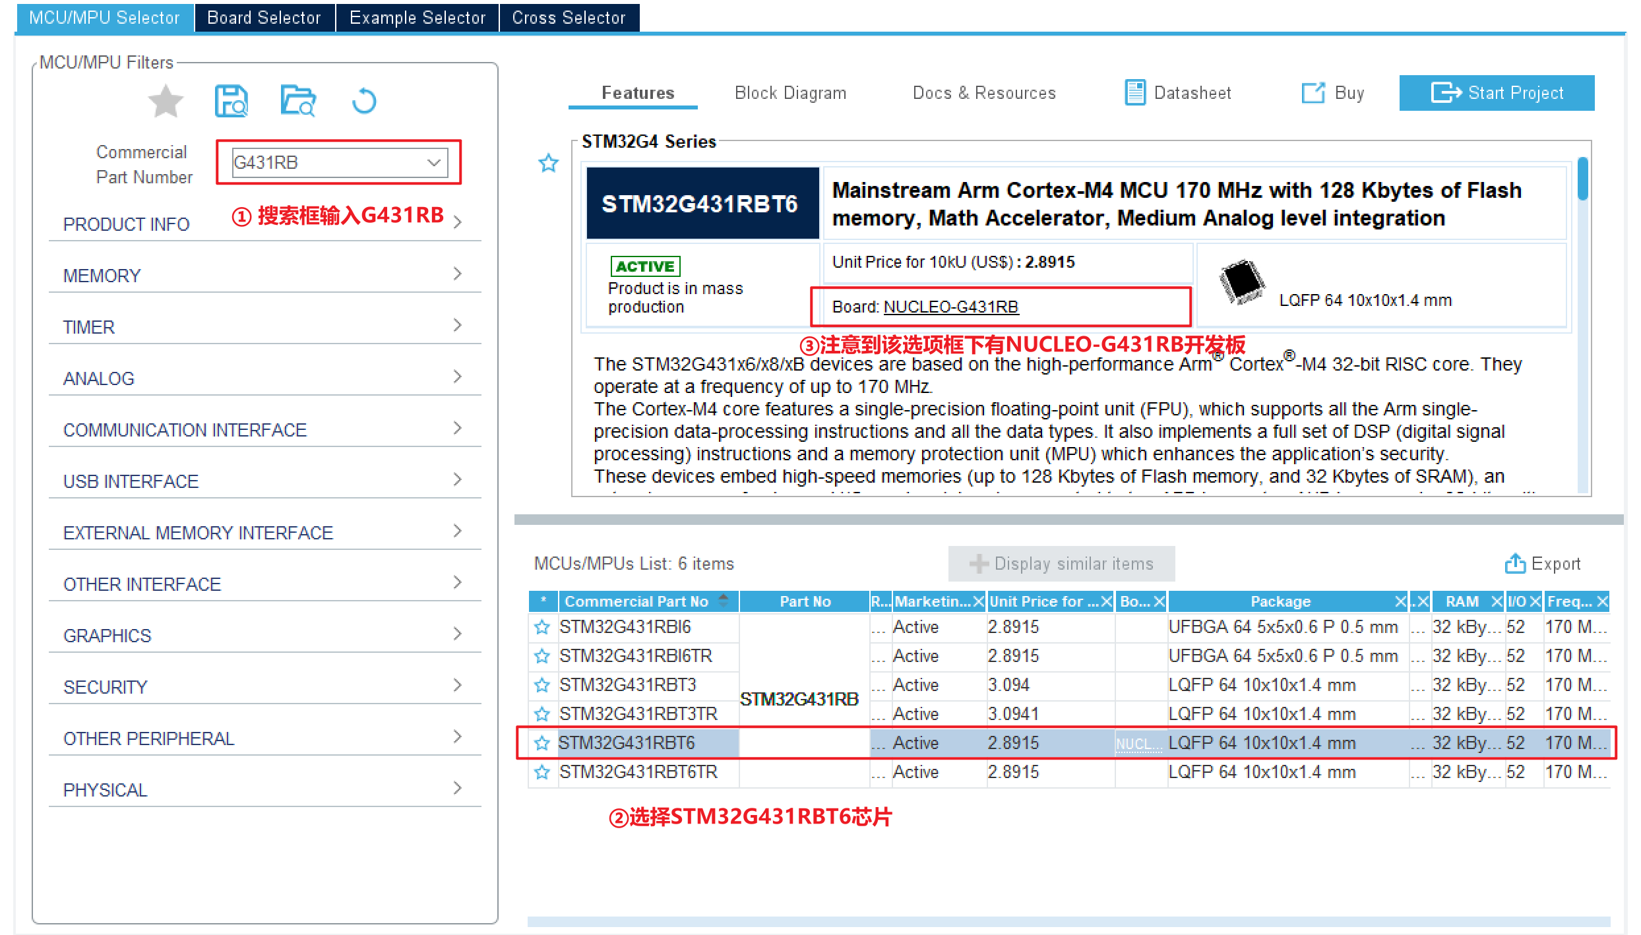Remove the Package column via its X
1641x935 pixels.
1400,601
